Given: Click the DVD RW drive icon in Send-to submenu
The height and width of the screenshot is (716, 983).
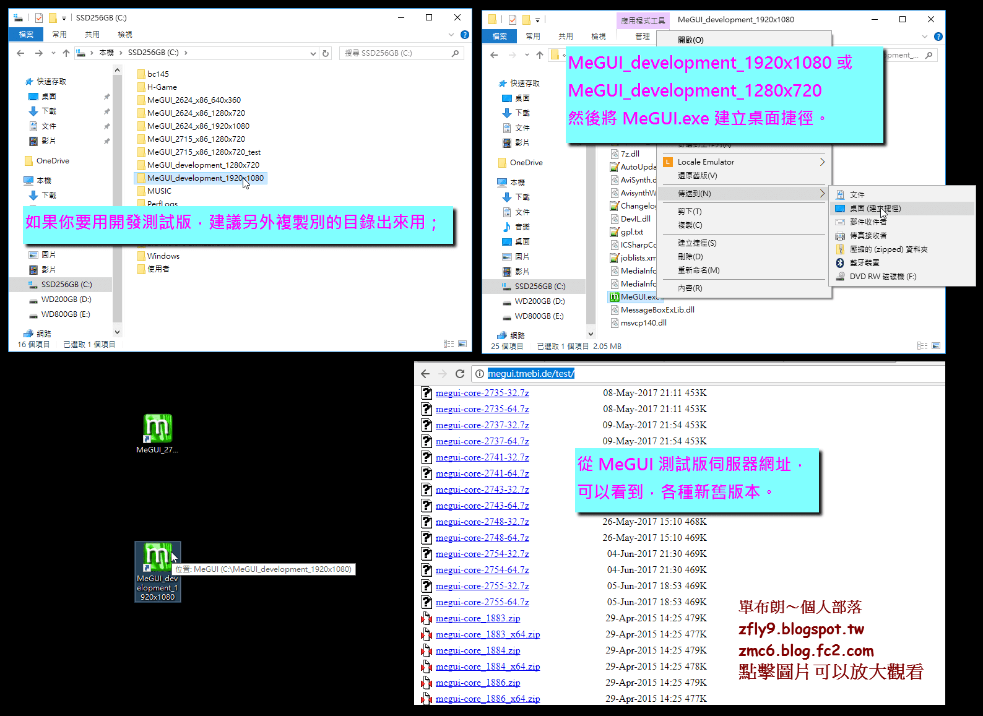Looking at the screenshot, I should (840, 277).
